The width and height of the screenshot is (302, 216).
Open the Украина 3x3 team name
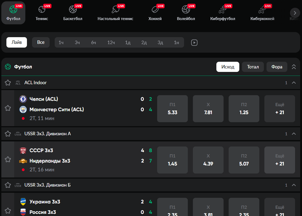pyautogui.click(x=45, y=202)
